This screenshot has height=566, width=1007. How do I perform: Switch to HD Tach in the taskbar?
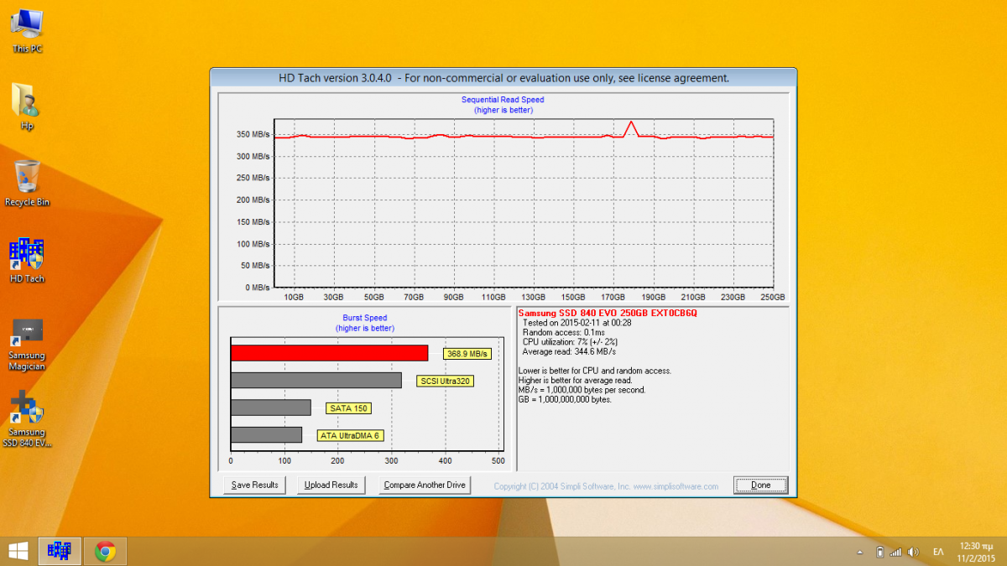[60, 551]
